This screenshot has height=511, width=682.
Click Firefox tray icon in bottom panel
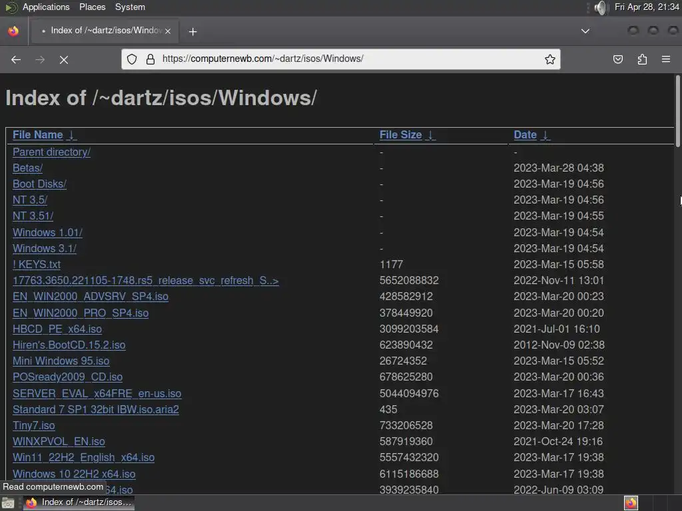click(x=631, y=503)
